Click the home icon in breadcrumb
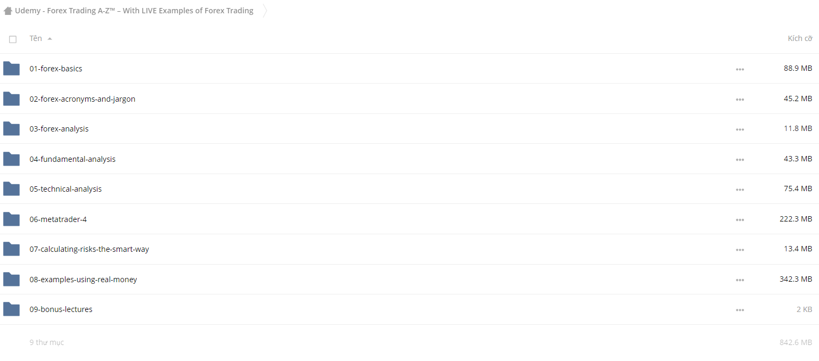The height and width of the screenshot is (361, 819). click(8, 11)
